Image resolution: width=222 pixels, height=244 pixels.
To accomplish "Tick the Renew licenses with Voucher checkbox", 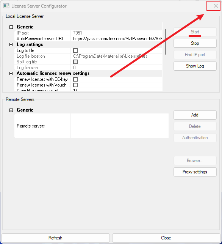I will 75,85.
